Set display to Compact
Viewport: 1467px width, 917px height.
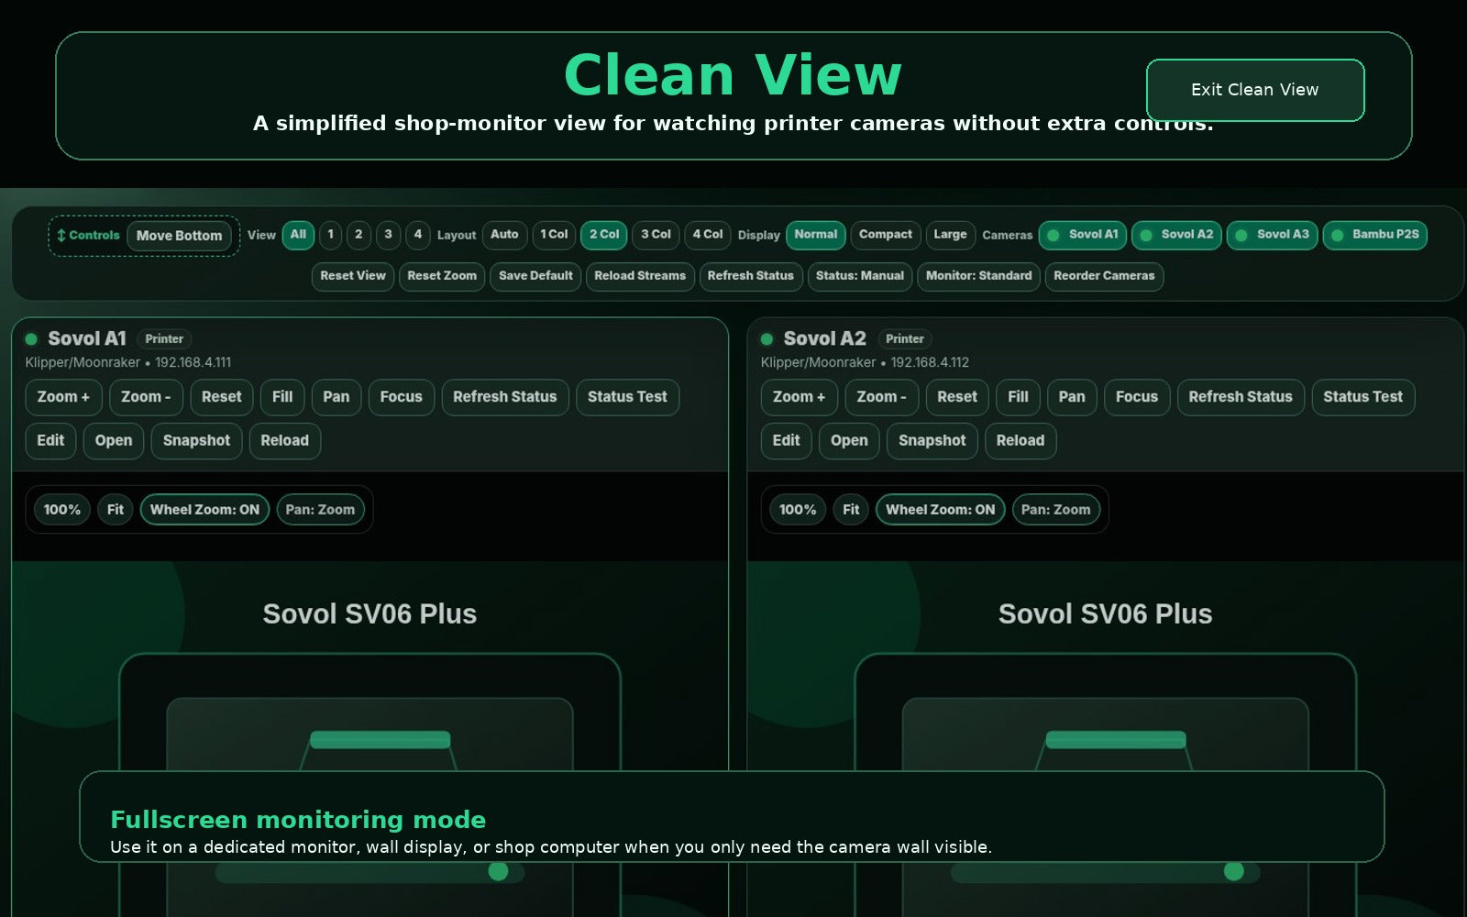pos(886,235)
